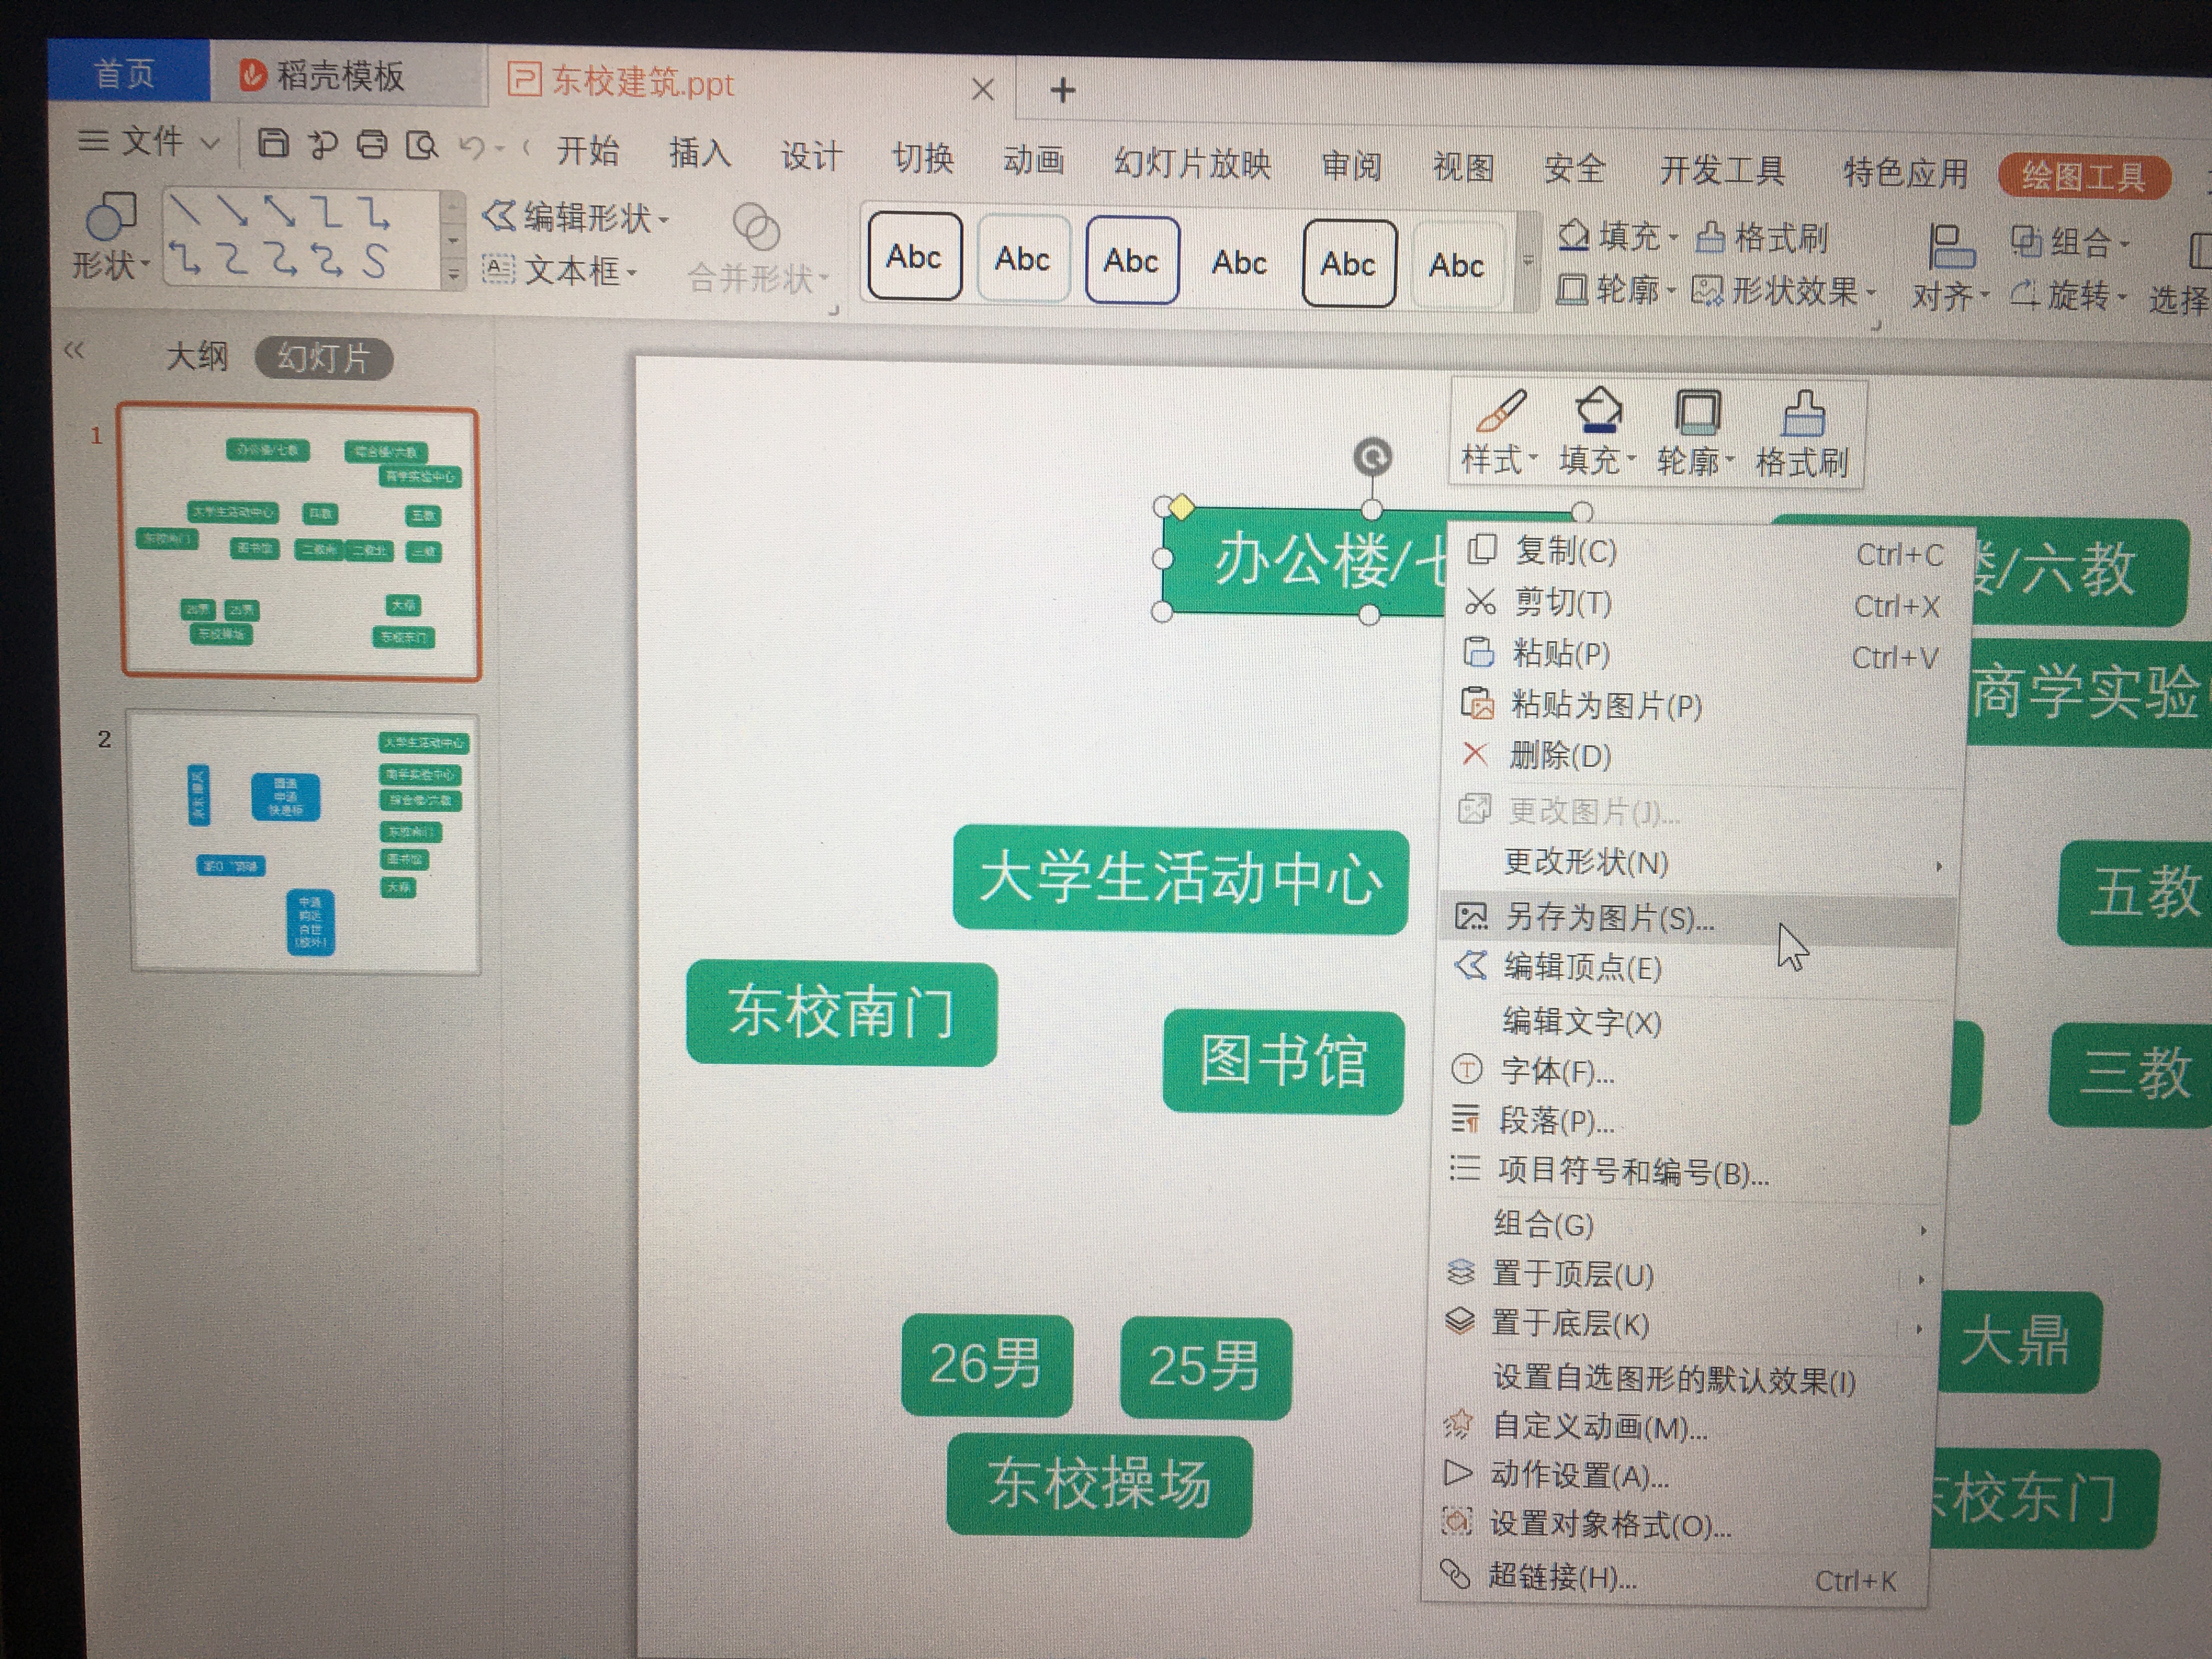Choose 复制(C) from context menu
This screenshot has width=2212, height=1659.
[1707, 551]
